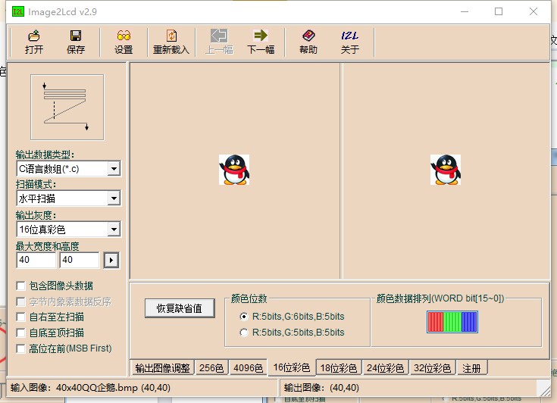Check 高位在前(MSB First) option
The width and height of the screenshot is (557, 403).
pyautogui.click(x=21, y=348)
